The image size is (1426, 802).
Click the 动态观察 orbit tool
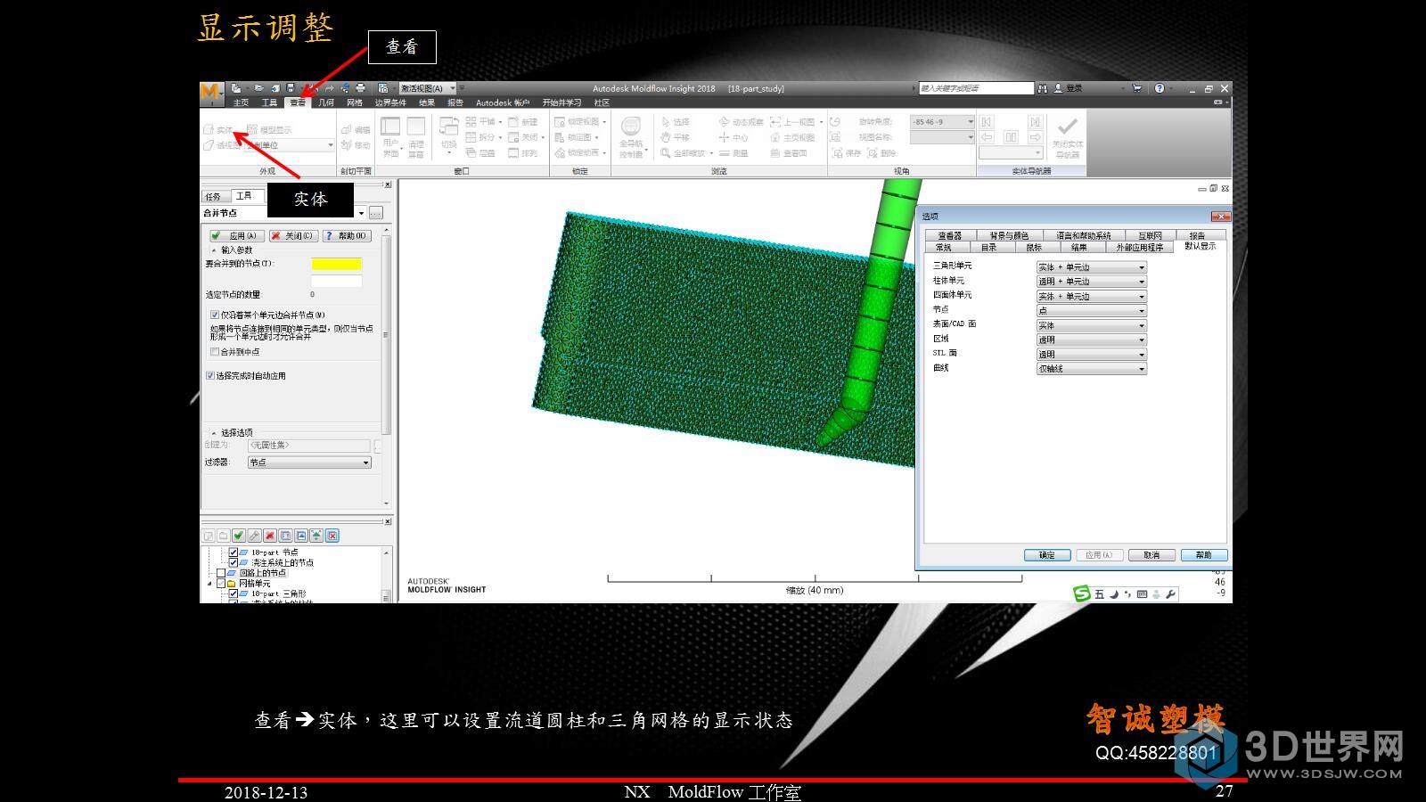click(x=742, y=122)
